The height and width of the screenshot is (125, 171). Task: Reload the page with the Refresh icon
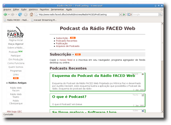click(20, 14)
